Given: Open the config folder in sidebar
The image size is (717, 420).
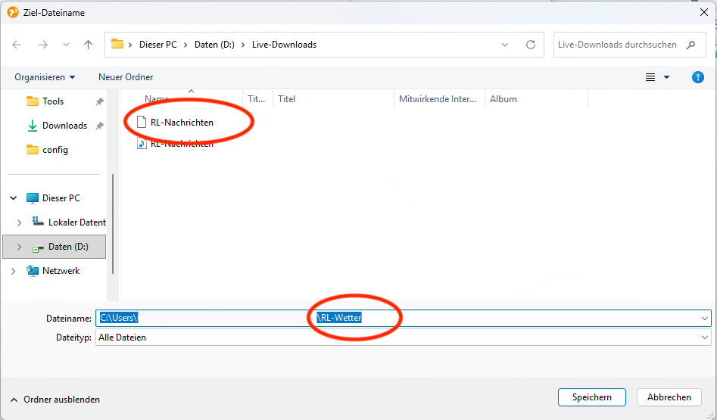Looking at the screenshot, I should (55, 150).
